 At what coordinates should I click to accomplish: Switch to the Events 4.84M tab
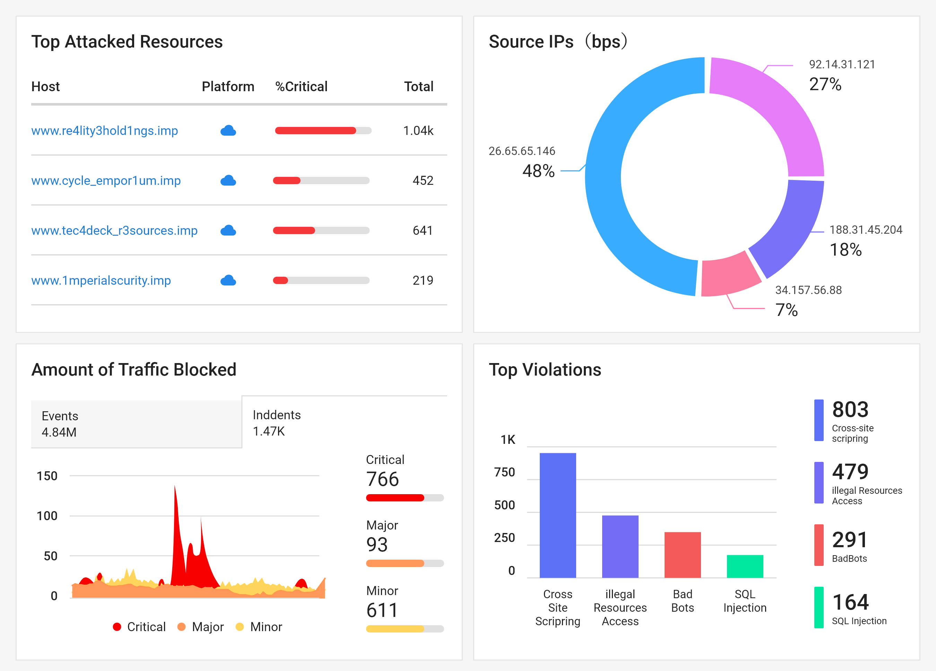(136, 424)
